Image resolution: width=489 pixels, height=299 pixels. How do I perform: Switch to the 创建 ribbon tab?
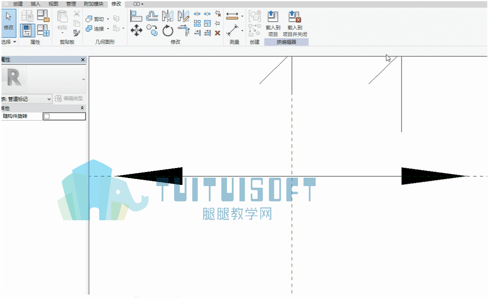pos(18,4)
